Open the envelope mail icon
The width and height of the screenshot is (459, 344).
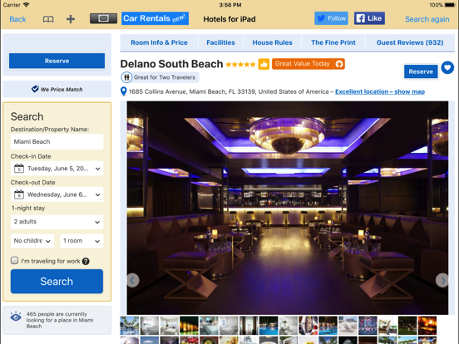[103, 18]
